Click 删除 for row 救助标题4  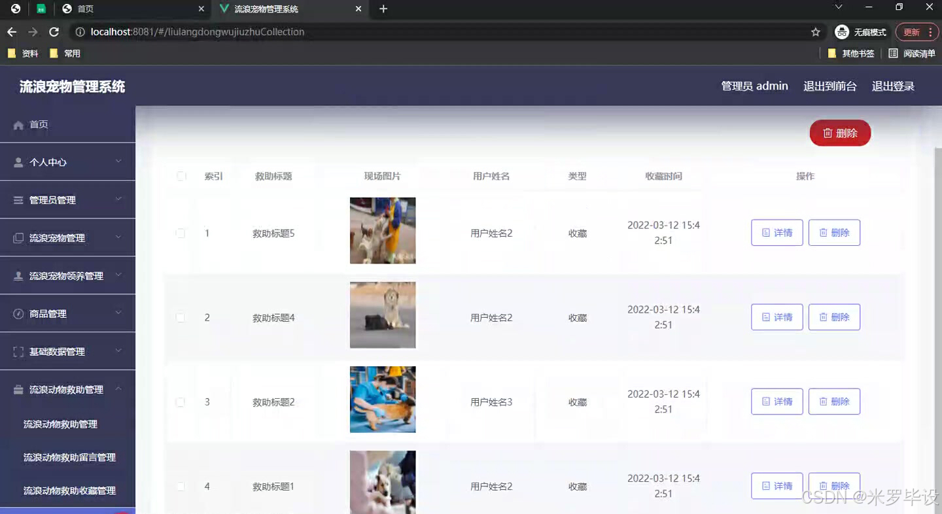(834, 317)
